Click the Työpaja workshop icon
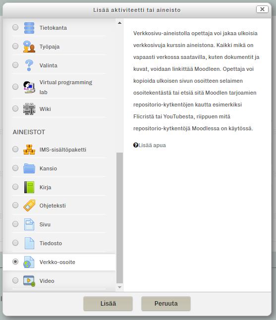Screen dimensions: 276x320 tap(29, 47)
